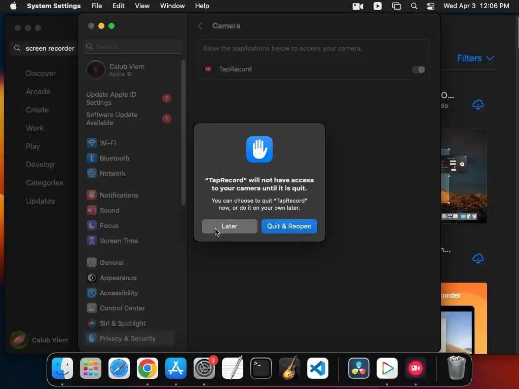
Task: Select Accessibility icon in settings sidebar
Action: click(x=92, y=293)
